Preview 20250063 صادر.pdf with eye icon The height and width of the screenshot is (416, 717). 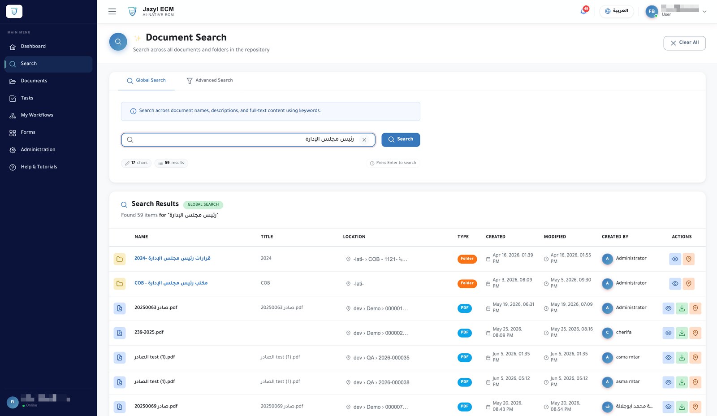668,308
